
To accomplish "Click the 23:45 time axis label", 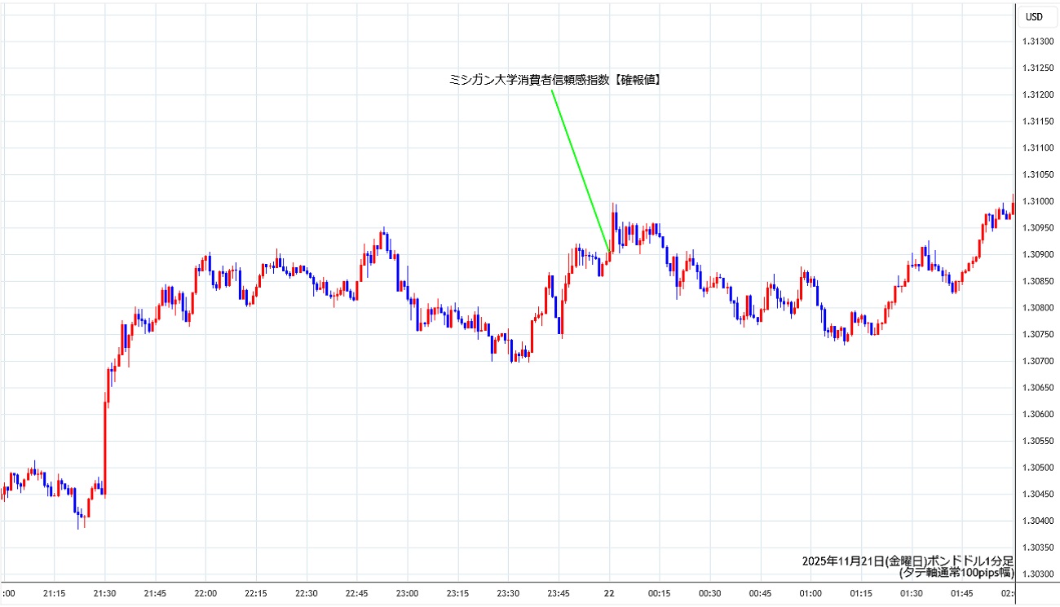I will click(x=559, y=594).
